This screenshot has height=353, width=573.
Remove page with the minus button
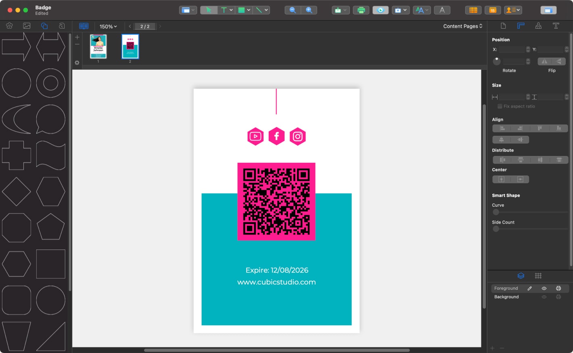pos(77,44)
